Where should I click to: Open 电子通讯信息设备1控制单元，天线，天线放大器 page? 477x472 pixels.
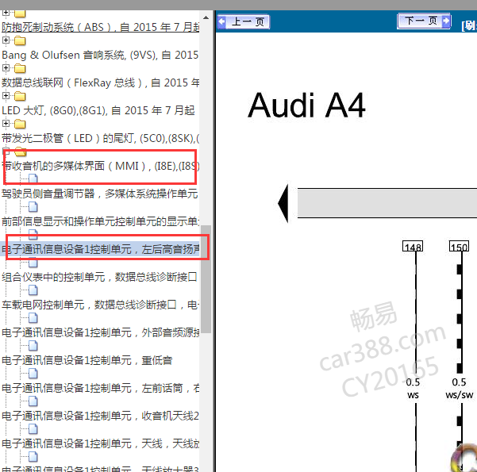(x=100, y=443)
